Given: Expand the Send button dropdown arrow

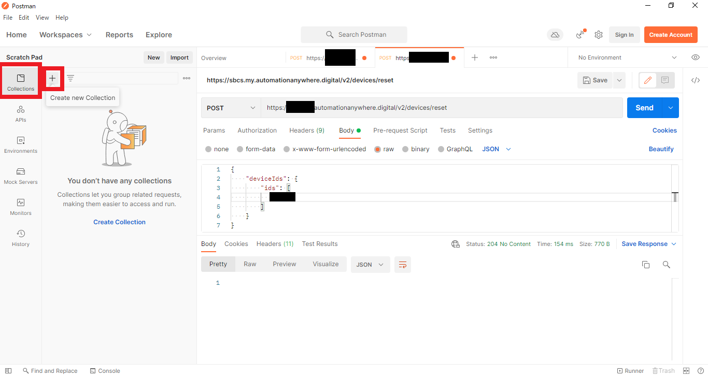Looking at the screenshot, I should pos(671,108).
